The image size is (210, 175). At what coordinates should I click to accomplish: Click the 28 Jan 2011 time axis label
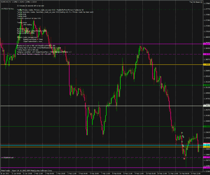(4, 174)
